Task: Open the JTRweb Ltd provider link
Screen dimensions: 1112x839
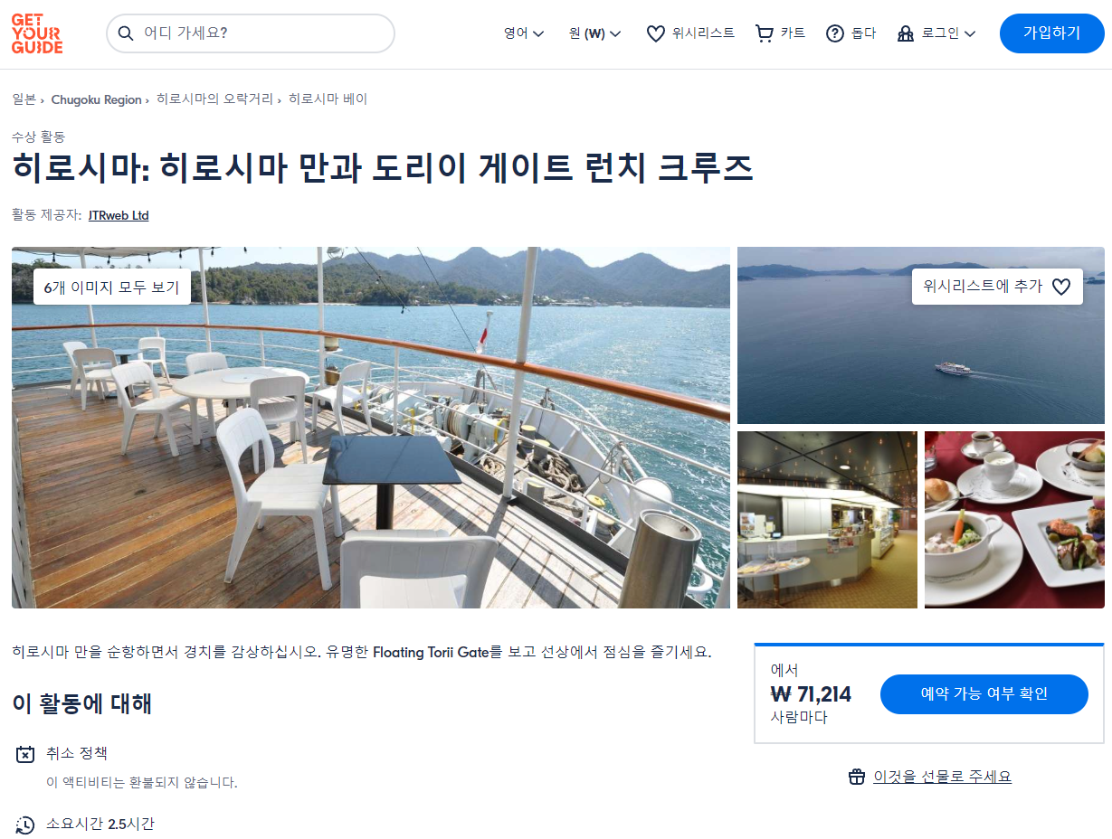Action: (119, 215)
